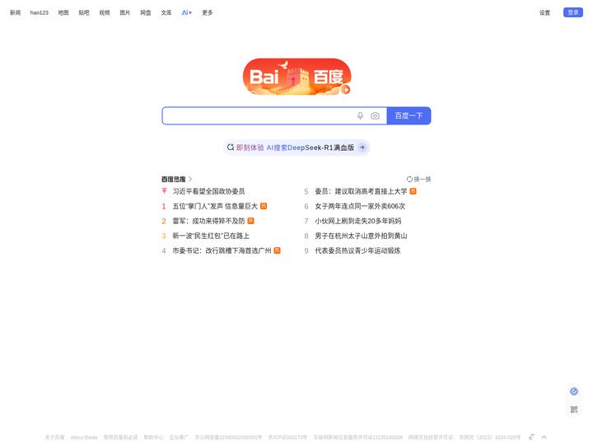Click the orange tag after 市委书记：改行跳槽下海首选广州
The image size is (593, 445).
[278, 251]
